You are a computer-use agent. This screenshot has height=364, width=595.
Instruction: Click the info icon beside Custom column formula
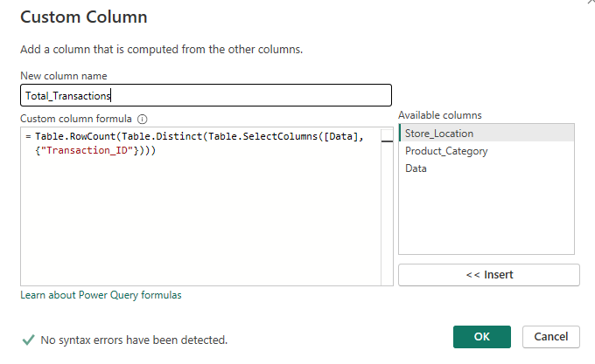(x=143, y=119)
